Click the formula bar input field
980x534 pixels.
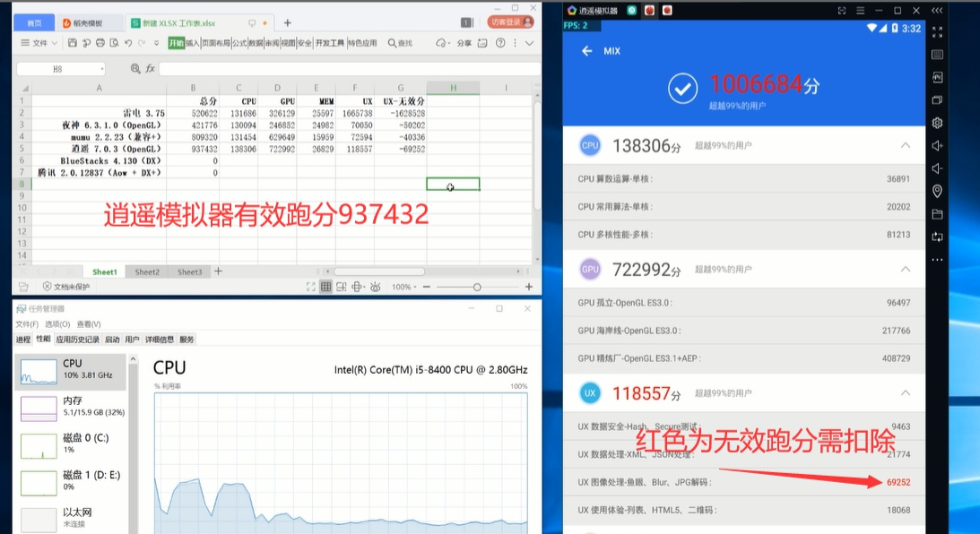(x=350, y=69)
